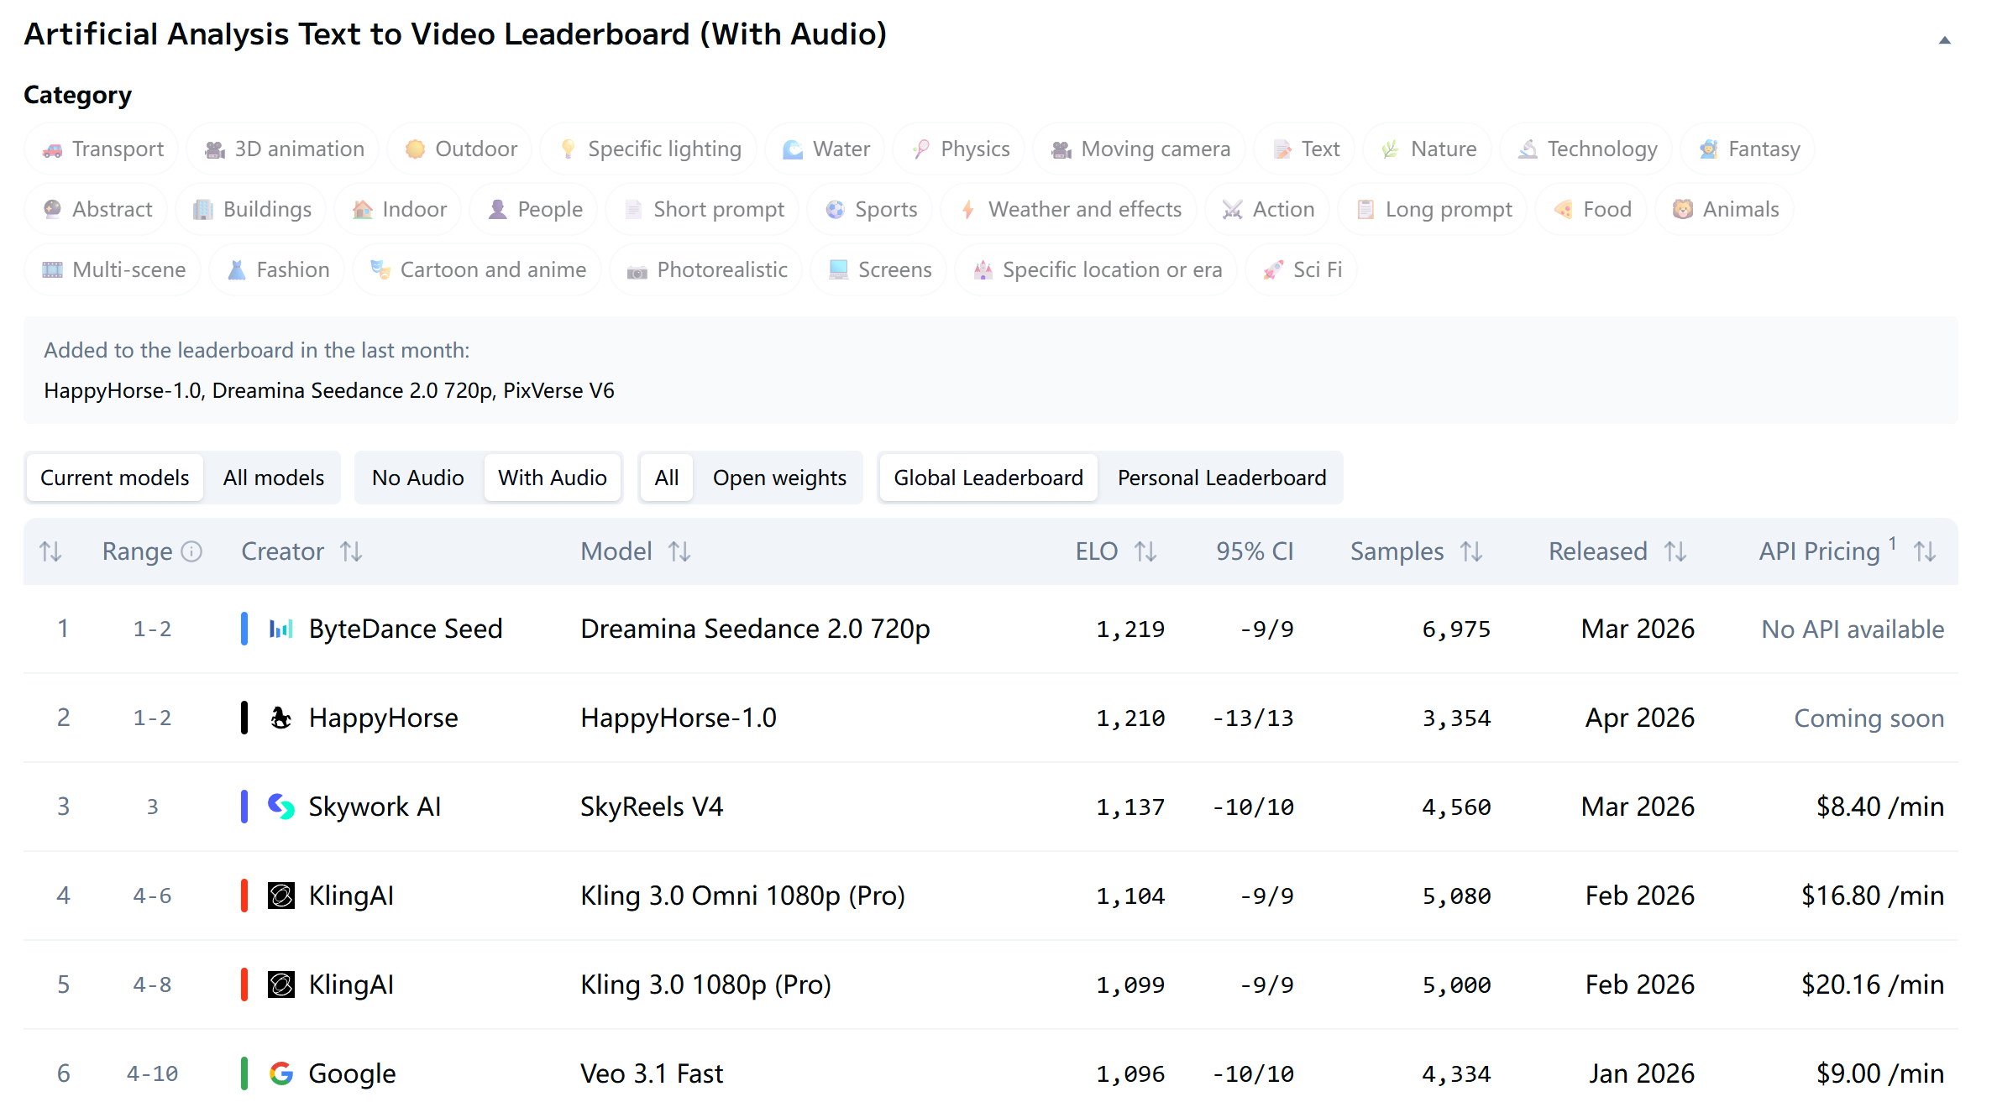Open the Personal Leaderboard tab
Viewport: 1997px width, 1102px height.
1221,478
